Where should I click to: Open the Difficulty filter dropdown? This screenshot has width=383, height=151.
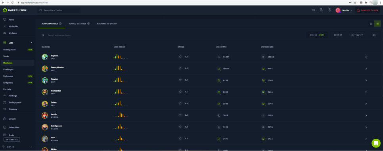(357, 35)
